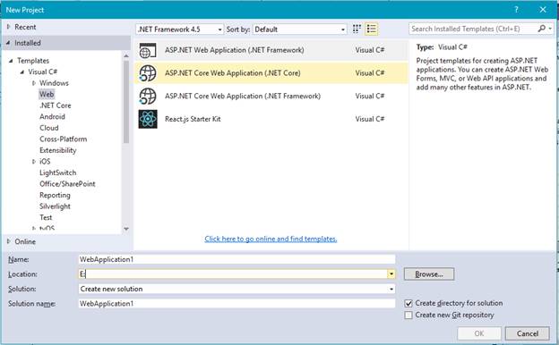The height and width of the screenshot is (345, 559).
Task: Switch templates to list view
Action: point(371,29)
